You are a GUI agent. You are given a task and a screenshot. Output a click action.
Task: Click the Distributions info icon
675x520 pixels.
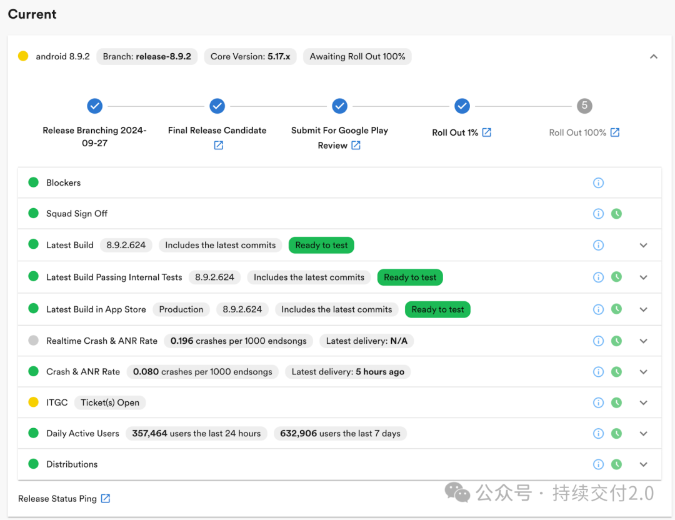[x=598, y=464]
